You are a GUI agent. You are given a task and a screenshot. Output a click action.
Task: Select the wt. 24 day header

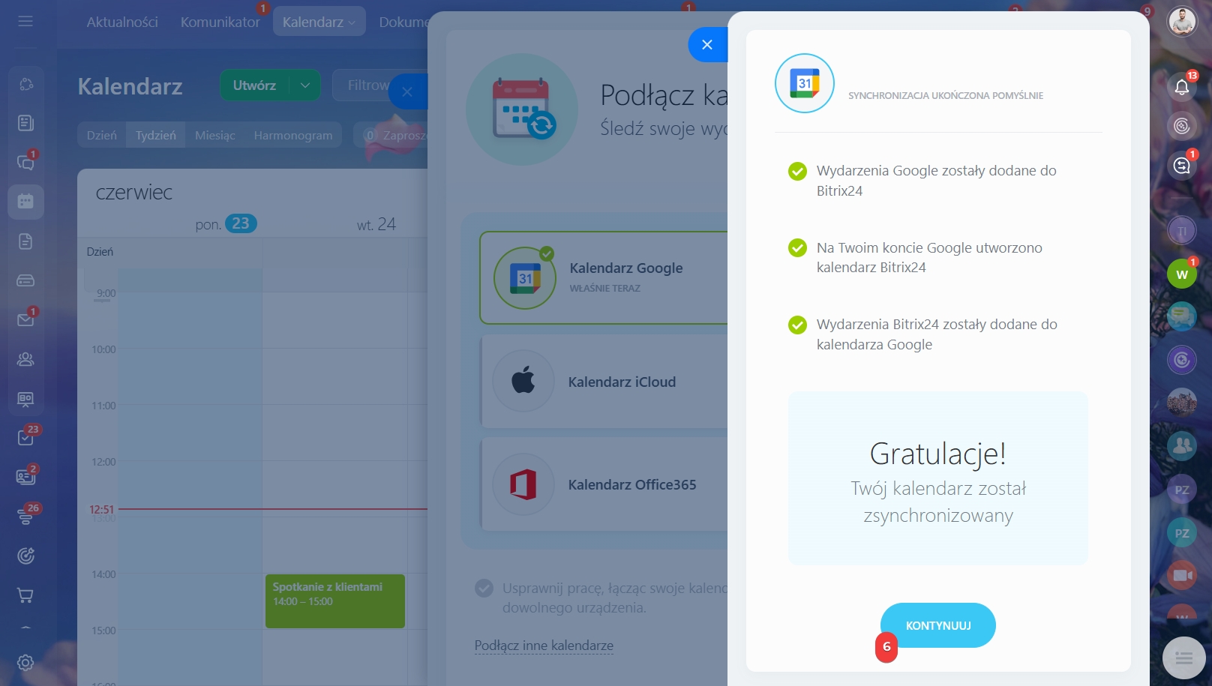click(x=376, y=223)
